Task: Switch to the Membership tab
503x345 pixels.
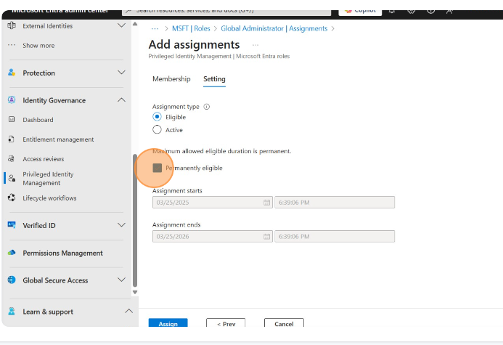Action: tap(171, 79)
